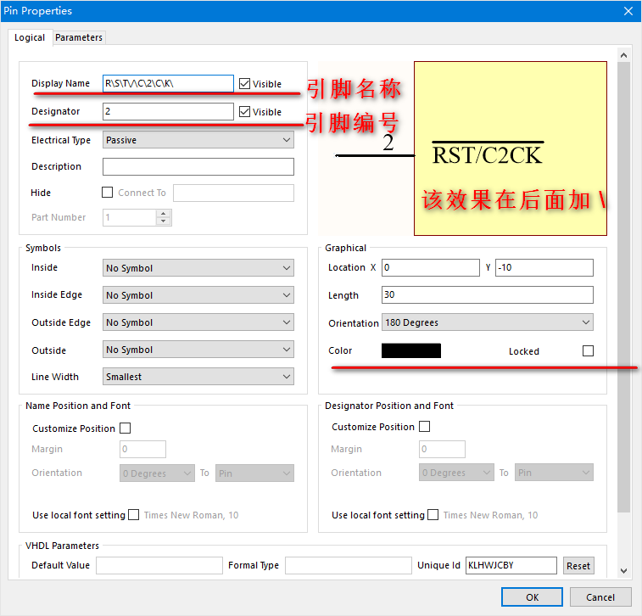Check the Locked checkbox
Screen dimensions: 642x616
click(x=588, y=350)
